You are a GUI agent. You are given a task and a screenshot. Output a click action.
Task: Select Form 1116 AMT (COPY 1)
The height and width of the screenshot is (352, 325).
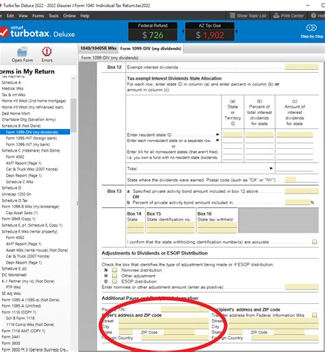[x=23, y=331]
